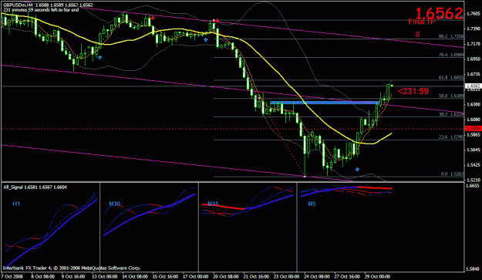Click the 1.5645 price axis value
This screenshot has height=280, width=482.
click(x=474, y=150)
